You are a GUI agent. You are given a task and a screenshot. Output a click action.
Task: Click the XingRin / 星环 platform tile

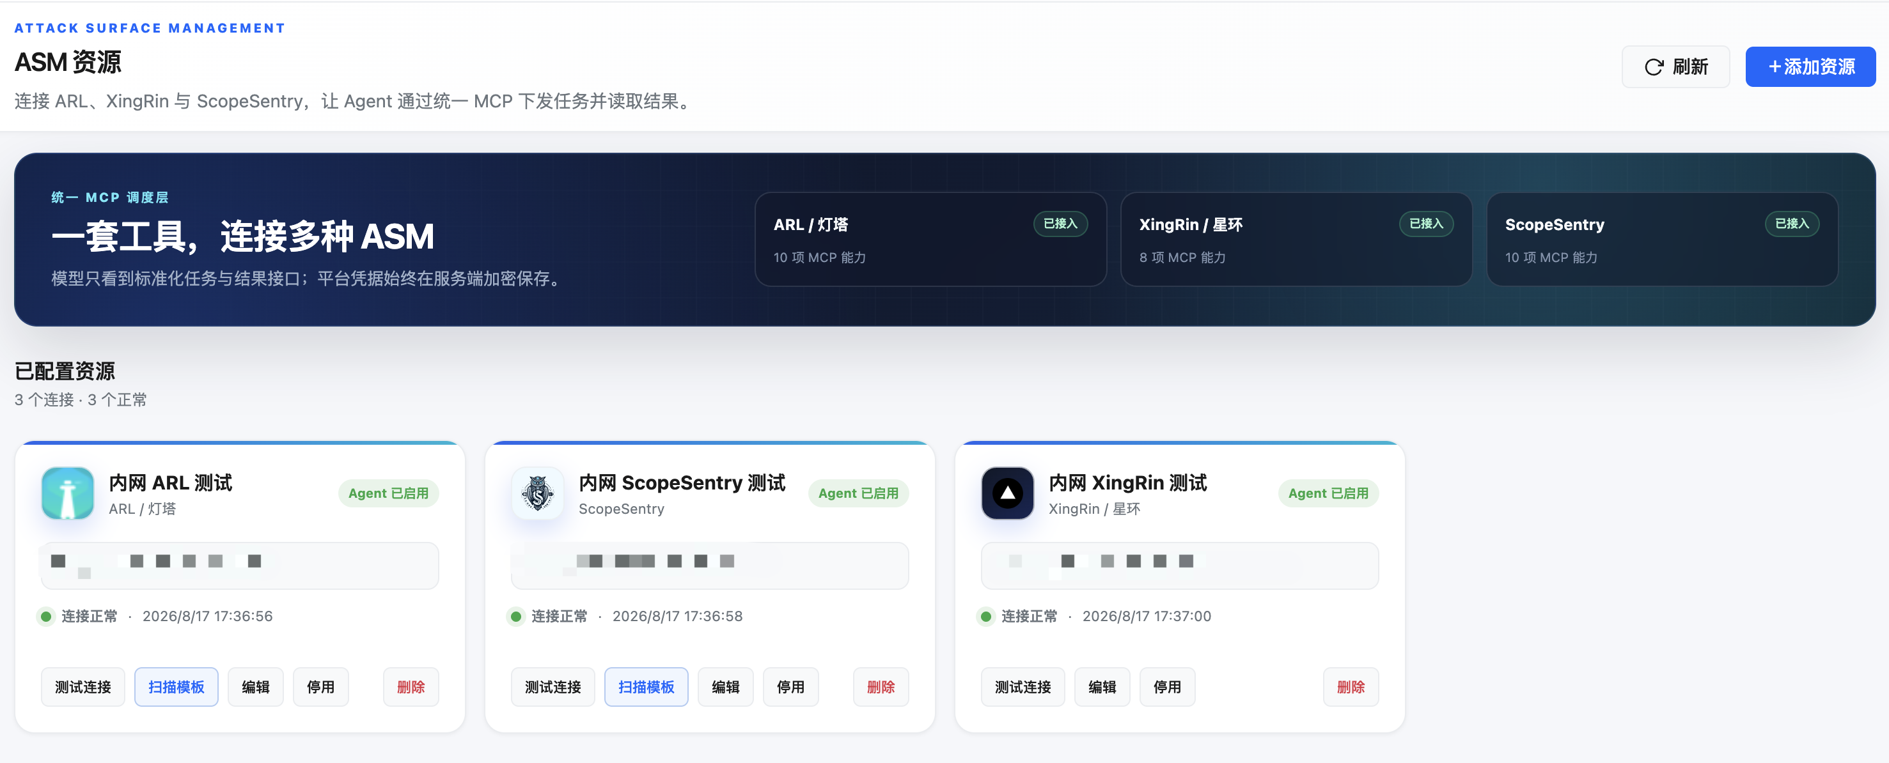click(1296, 239)
